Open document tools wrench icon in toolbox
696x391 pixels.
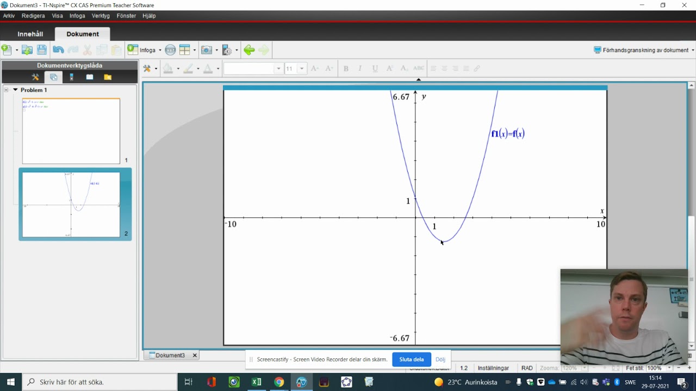click(x=35, y=77)
